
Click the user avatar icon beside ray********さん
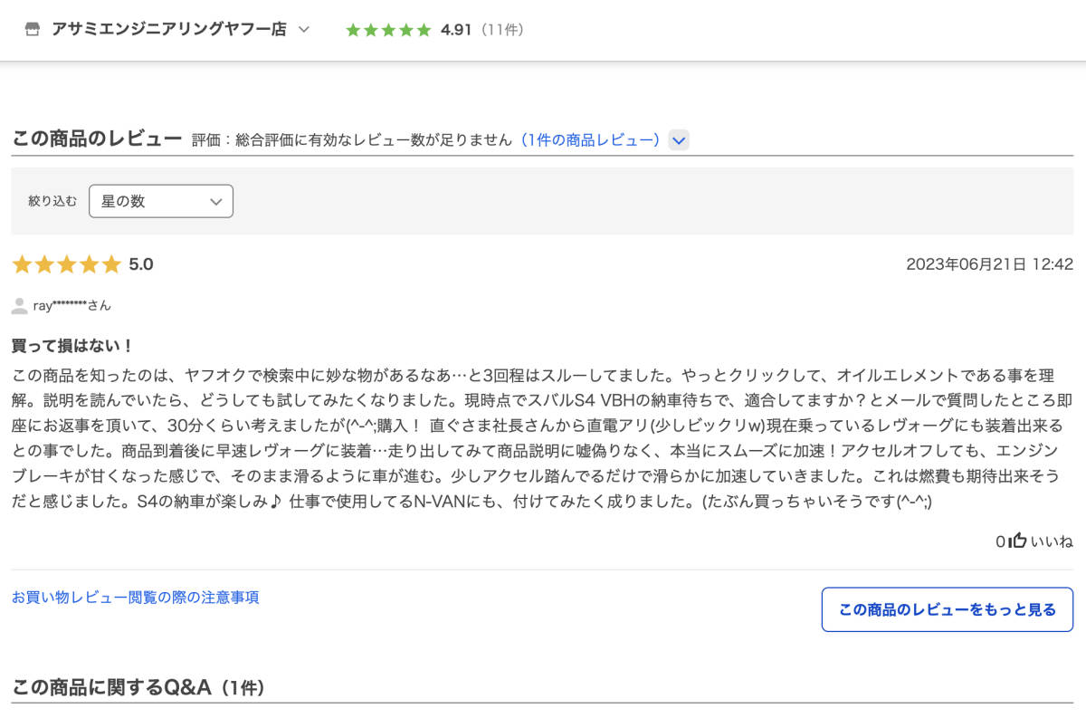(x=20, y=304)
